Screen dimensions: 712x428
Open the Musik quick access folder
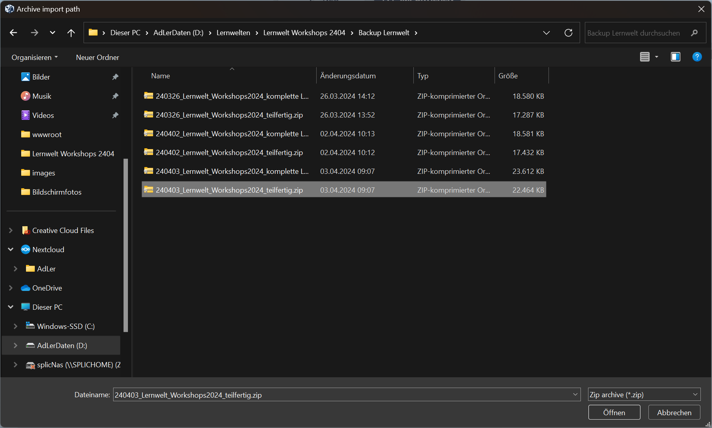[42, 96]
